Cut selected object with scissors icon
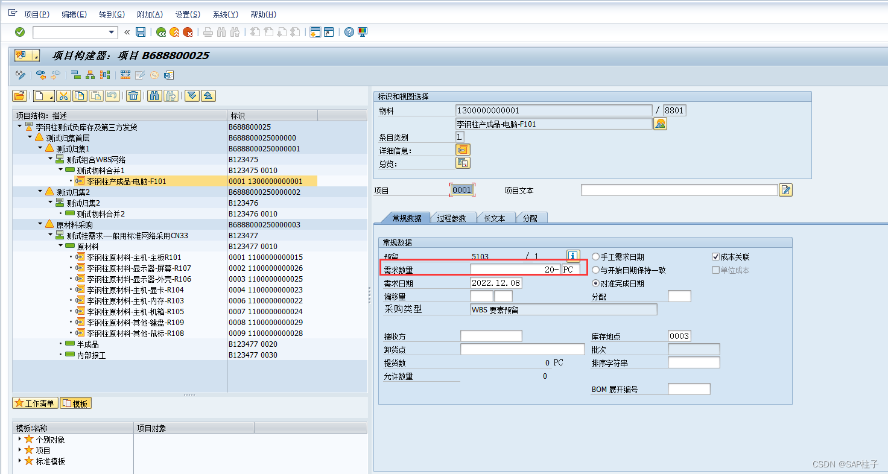This screenshot has height=474, width=888. (x=64, y=95)
